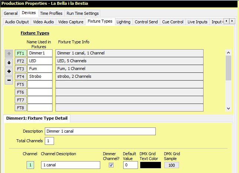This screenshot has width=239, height=173.
Task: Pick the DMX Grid Text Color swatch
Action: [x=150, y=165]
